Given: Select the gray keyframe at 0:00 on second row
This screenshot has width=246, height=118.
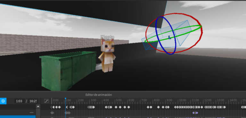Looking at the screenshot, I should point(52,113).
